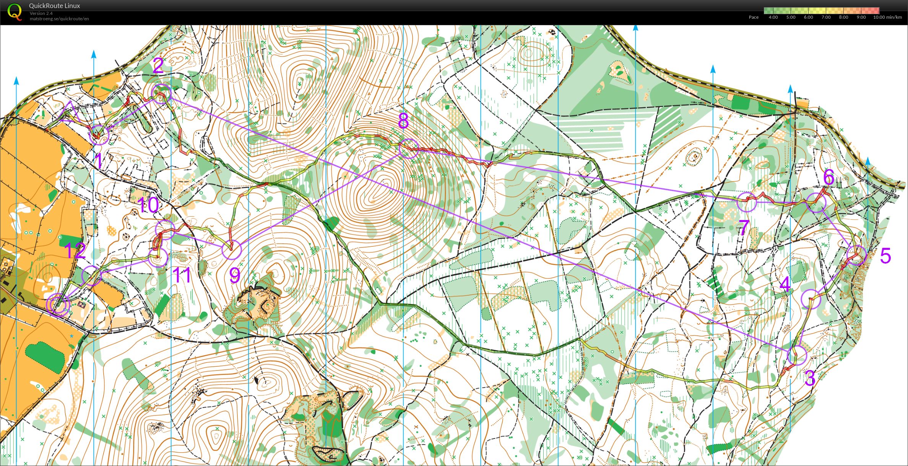Select control circle number 9
Image resolution: width=908 pixels, height=466 pixels.
click(x=232, y=250)
